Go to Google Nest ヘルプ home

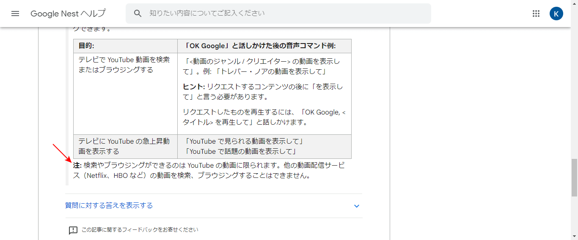68,14
